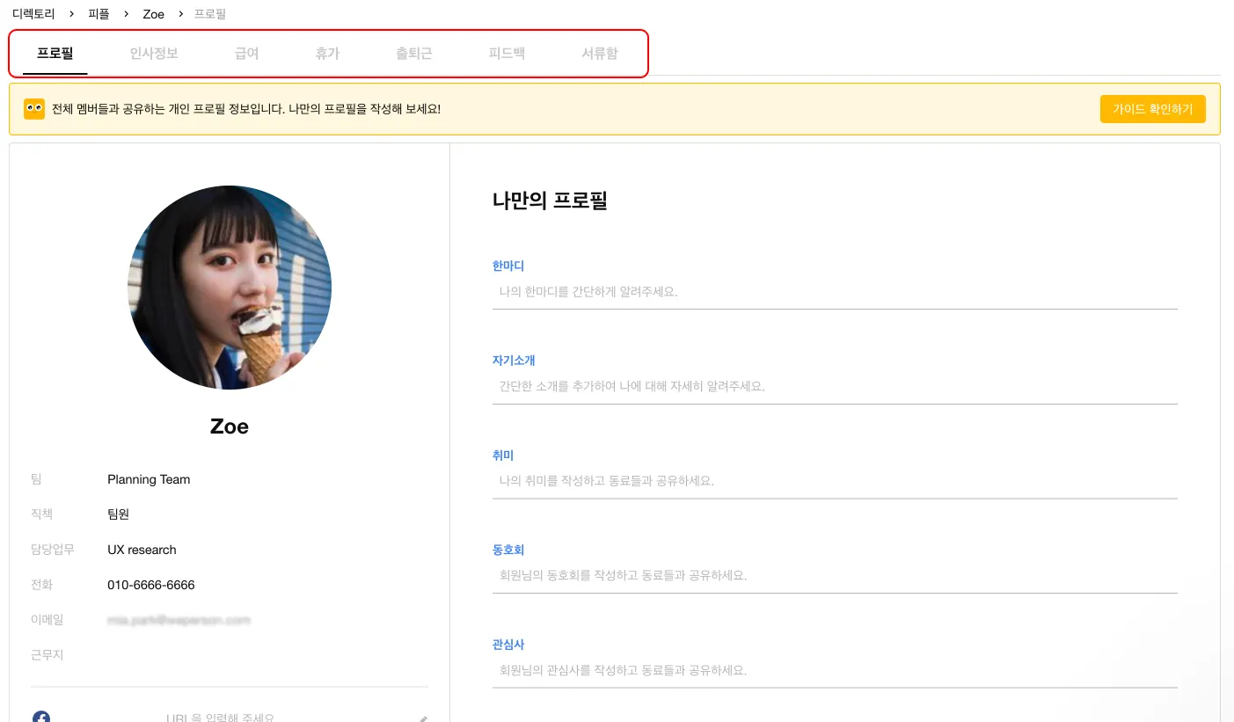Click Zoe's profile photo
The height and width of the screenshot is (722, 1234).
[230, 288]
